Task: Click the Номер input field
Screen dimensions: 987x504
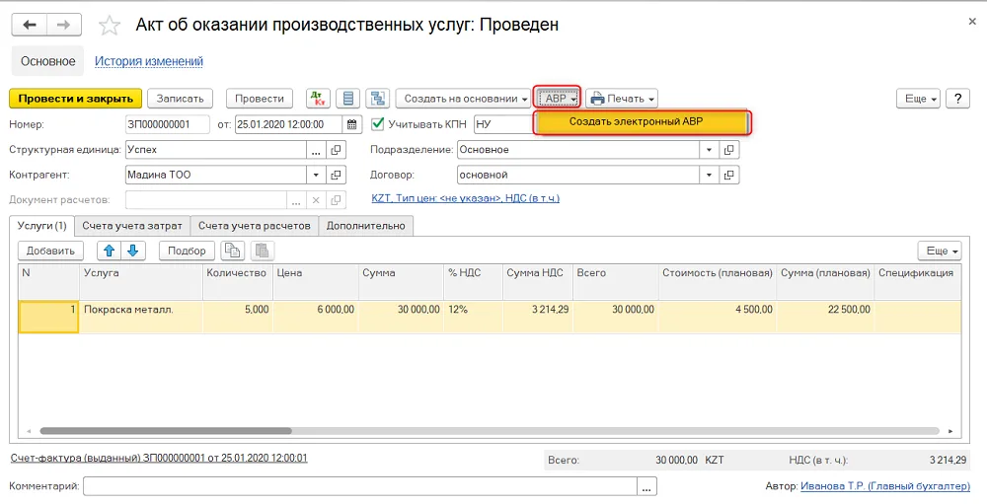Action: point(168,124)
